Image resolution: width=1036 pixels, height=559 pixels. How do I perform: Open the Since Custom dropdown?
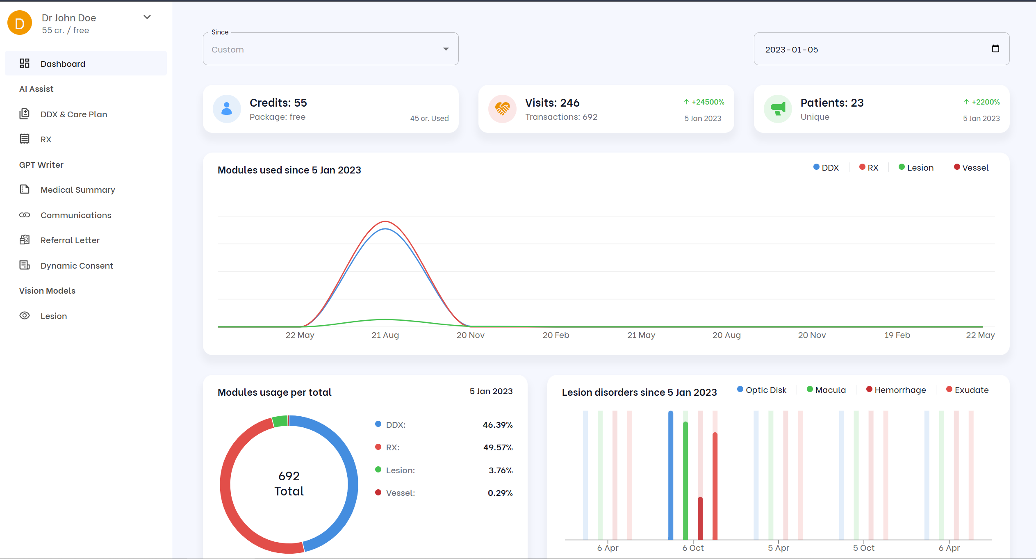[330, 49]
